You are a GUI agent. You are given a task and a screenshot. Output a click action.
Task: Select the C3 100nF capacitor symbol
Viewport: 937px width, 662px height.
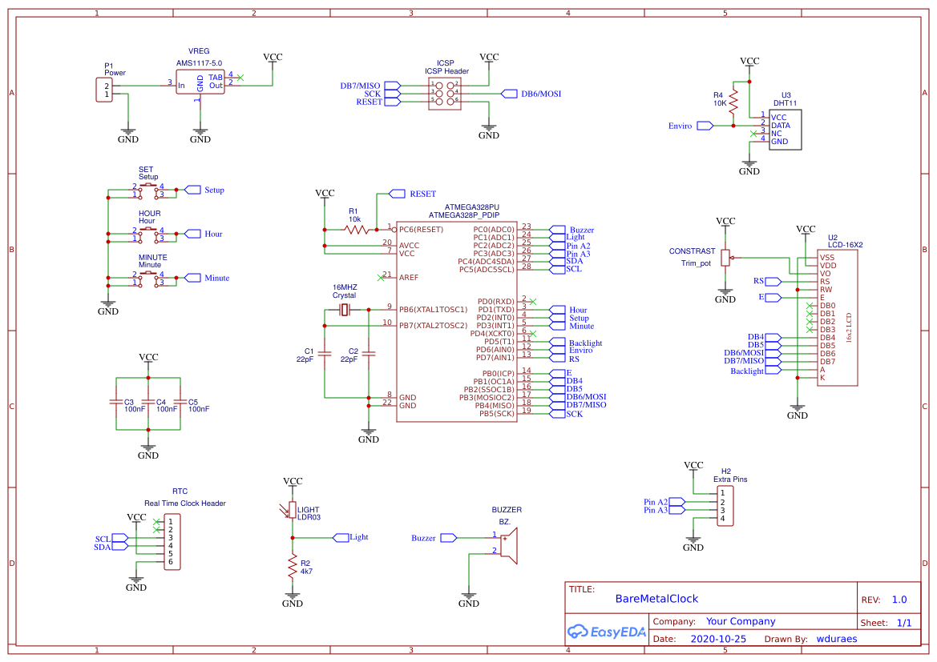coord(115,403)
